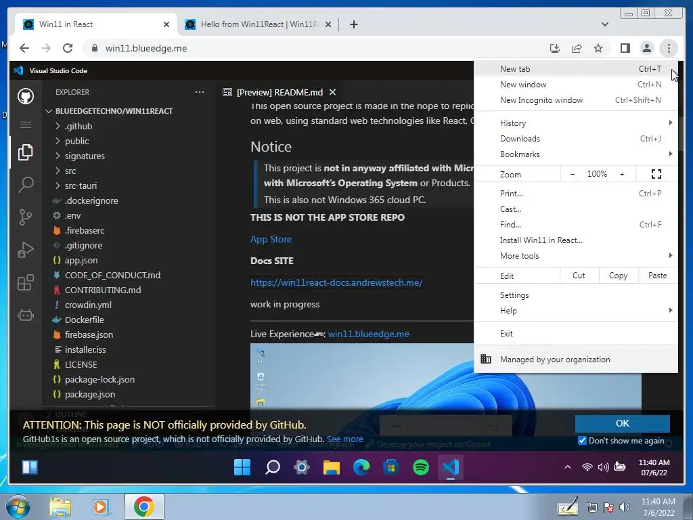Click Copy in the Edit row
The width and height of the screenshot is (693, 520).
pyautogui.click(x=618, y=276)
